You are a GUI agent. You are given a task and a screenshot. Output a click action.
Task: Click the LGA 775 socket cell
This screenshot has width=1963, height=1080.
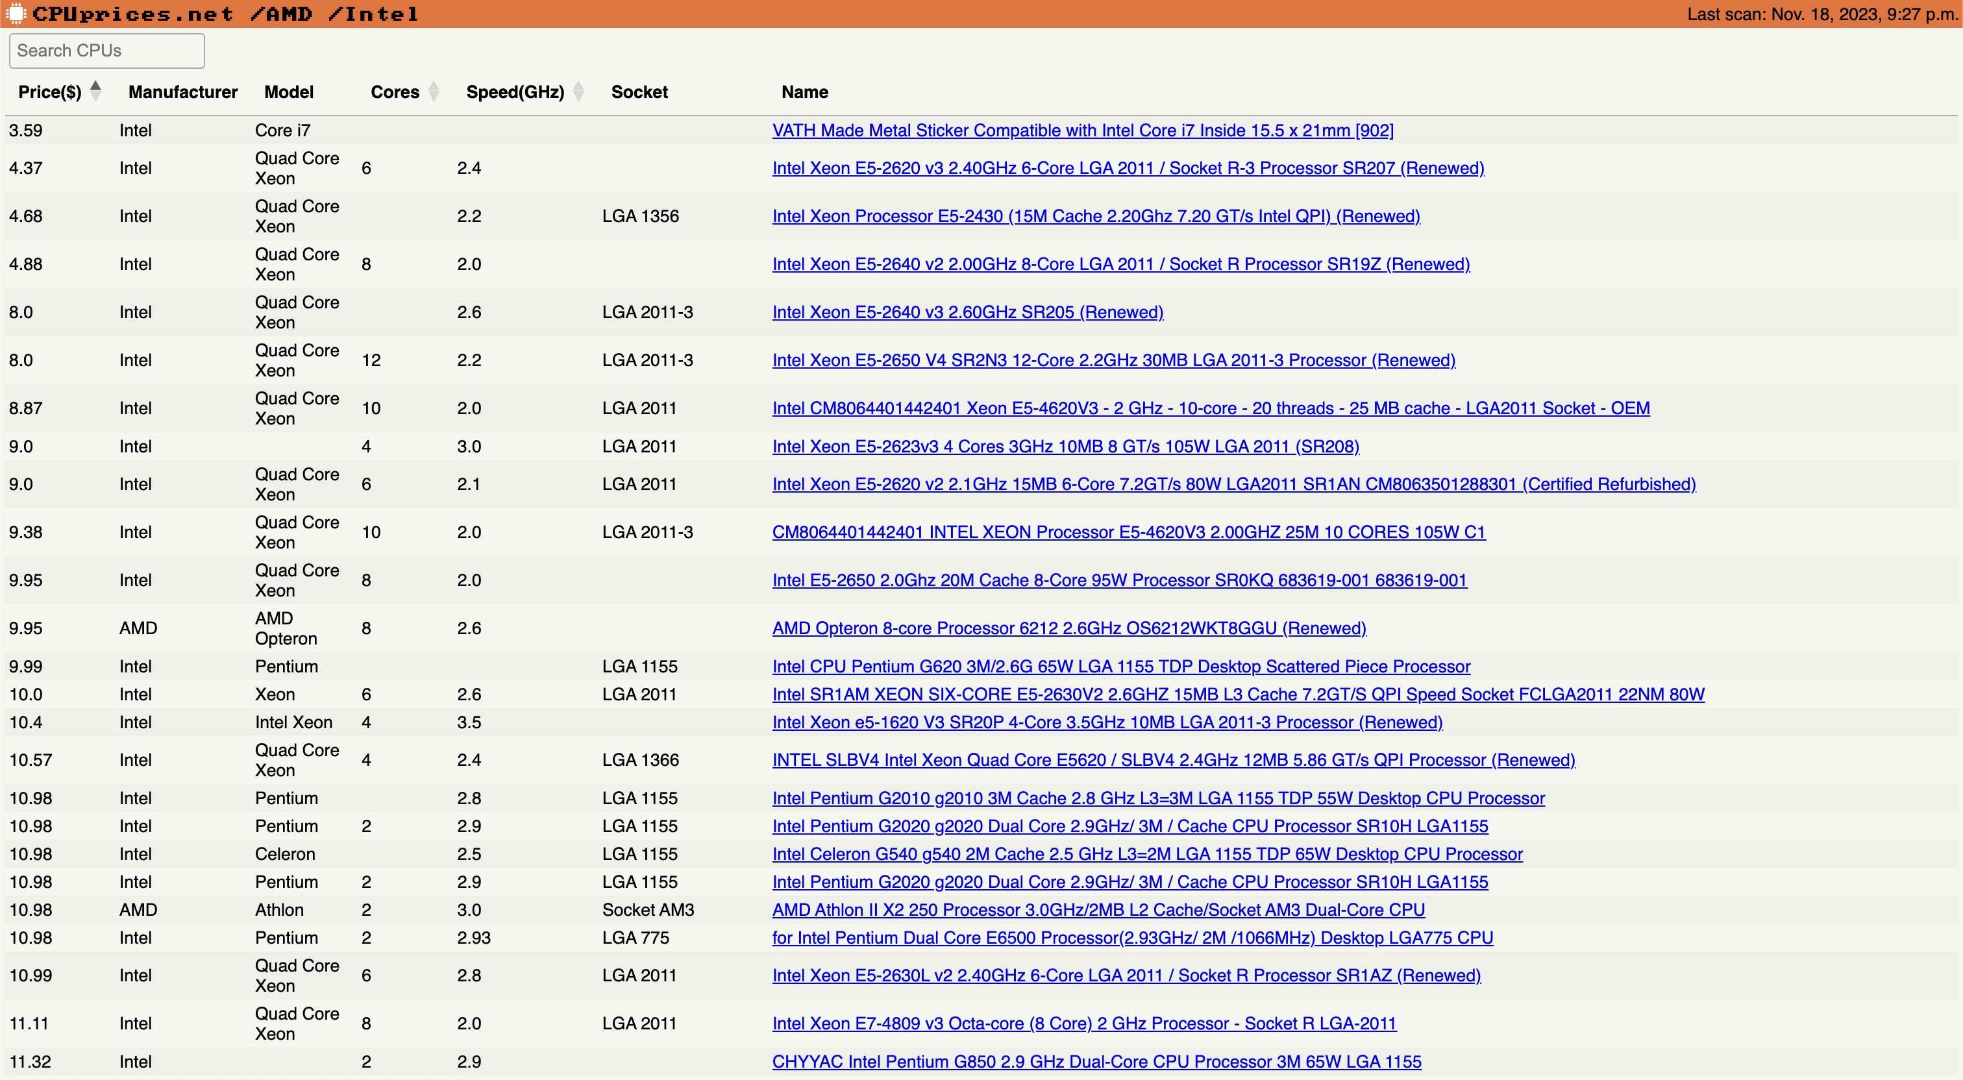pos(636,937)
